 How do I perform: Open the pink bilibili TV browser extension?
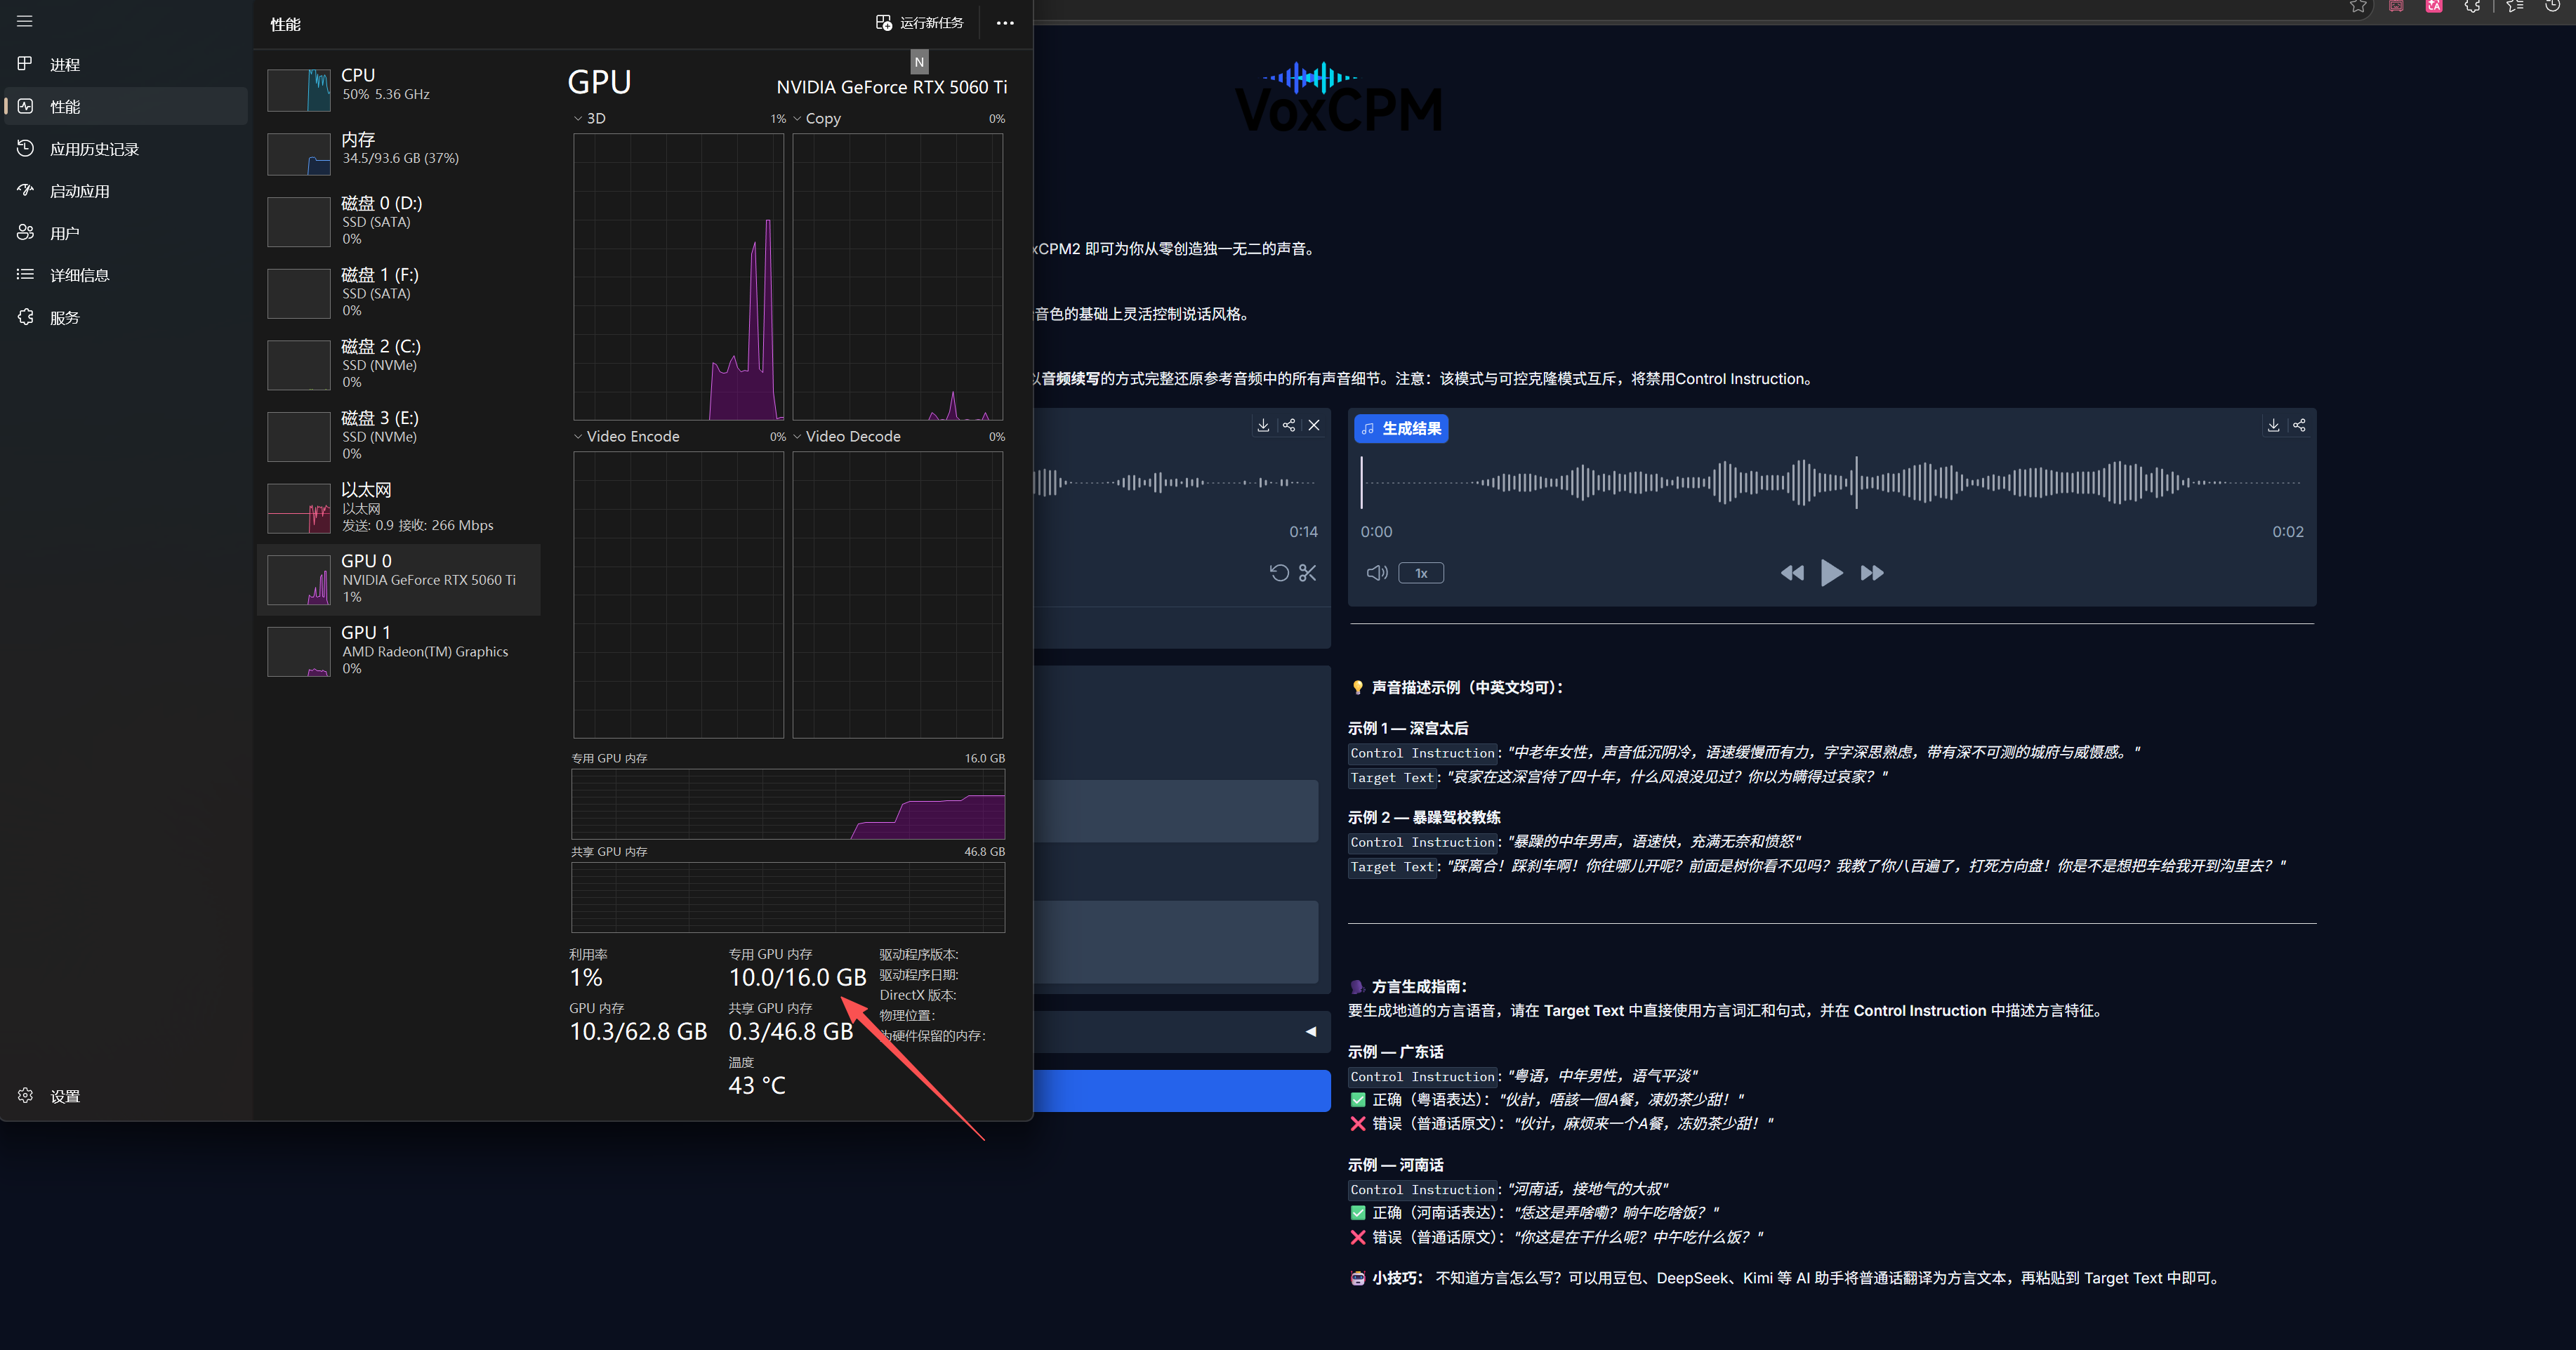pos(2396,6)
